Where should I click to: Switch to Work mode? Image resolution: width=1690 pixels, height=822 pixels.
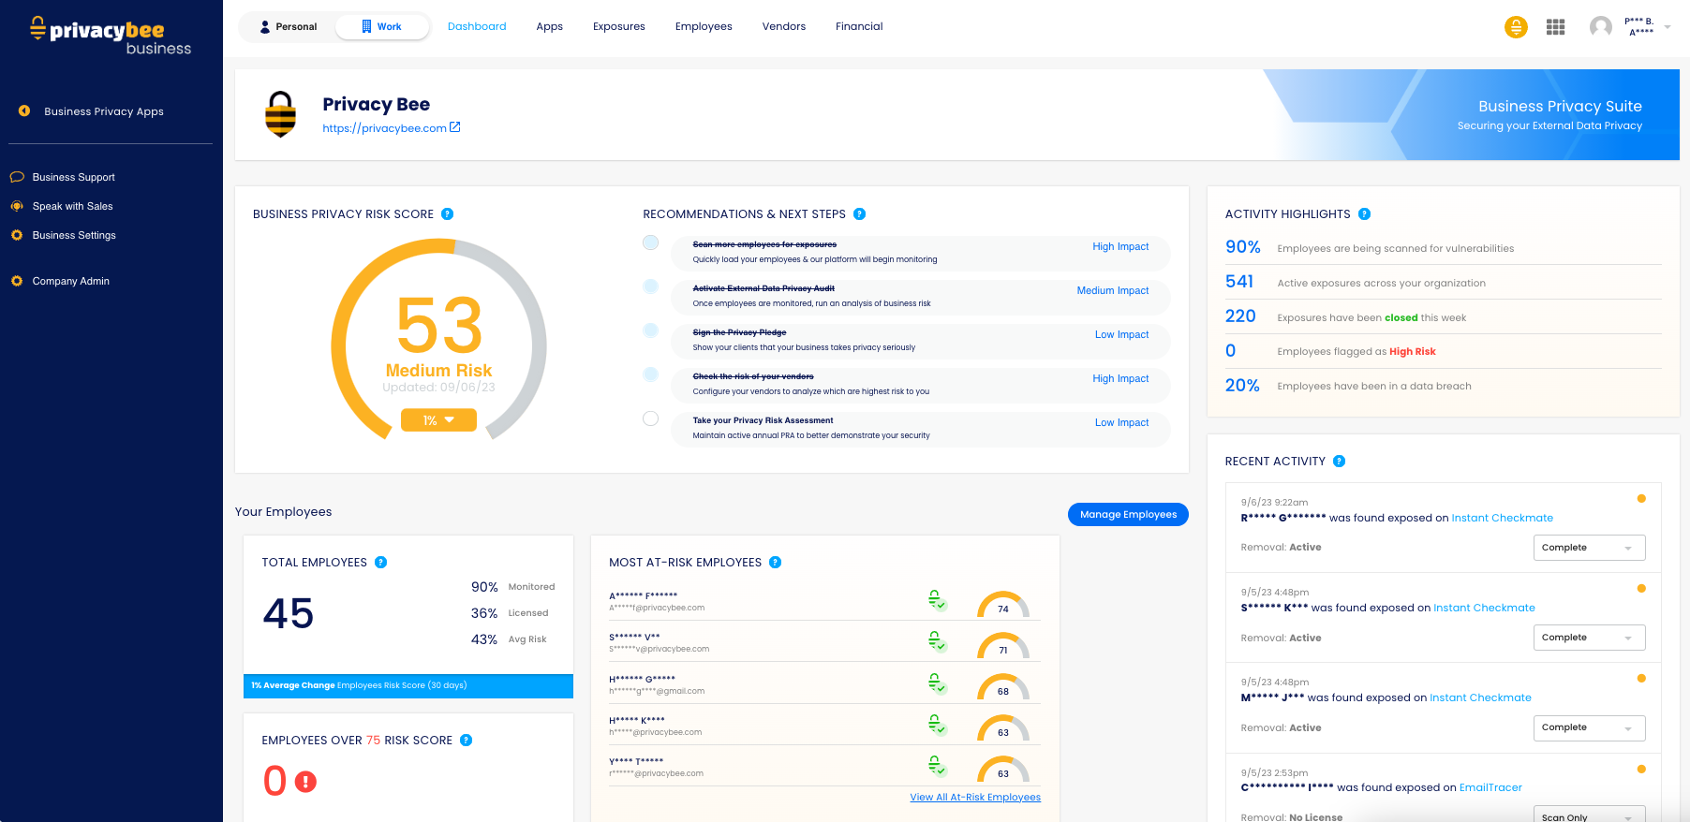tap(382, 27)
